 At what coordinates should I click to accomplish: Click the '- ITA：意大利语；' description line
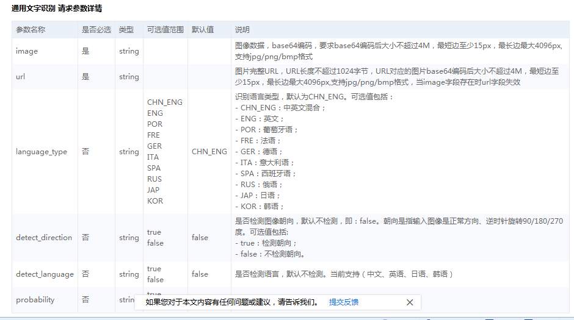point(264,163)
